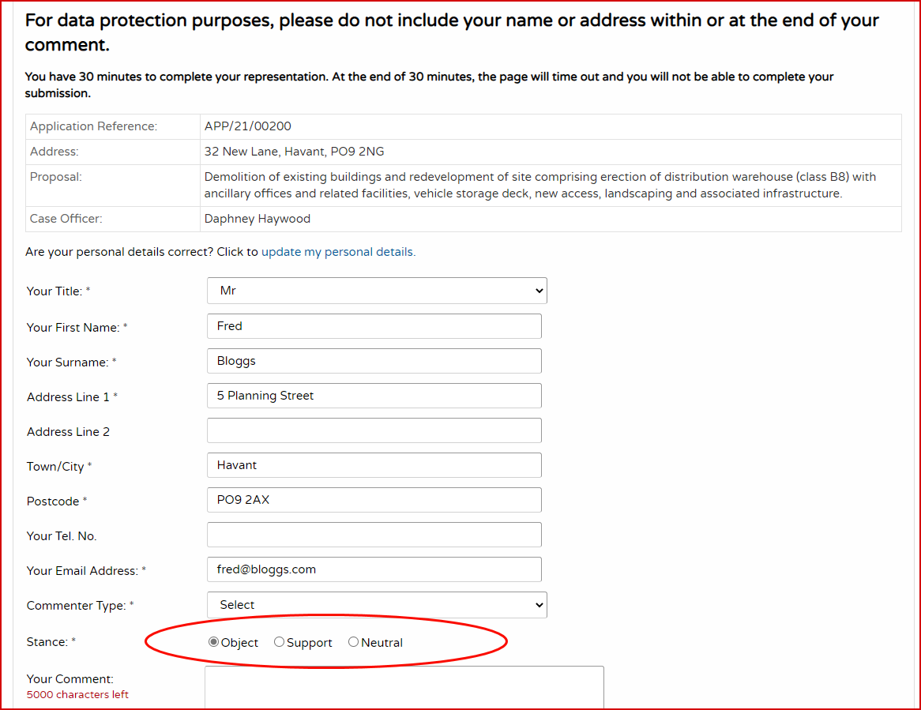Click the empty Address Line 2 field
921x710 pixels.
click(374, 430)
